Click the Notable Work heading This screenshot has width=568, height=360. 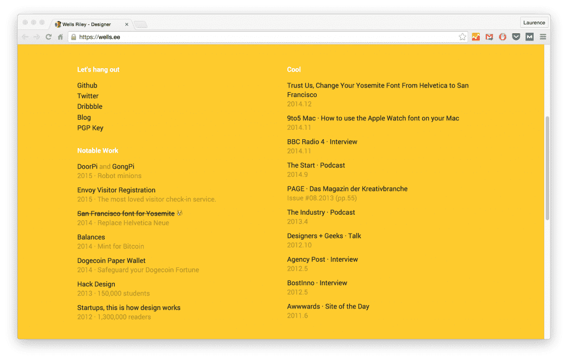(98, 151)
